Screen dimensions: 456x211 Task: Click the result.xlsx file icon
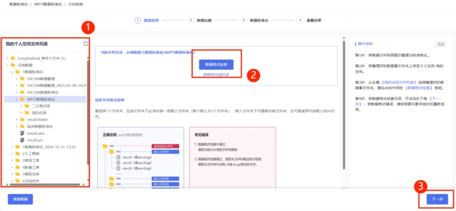[22, 134]
